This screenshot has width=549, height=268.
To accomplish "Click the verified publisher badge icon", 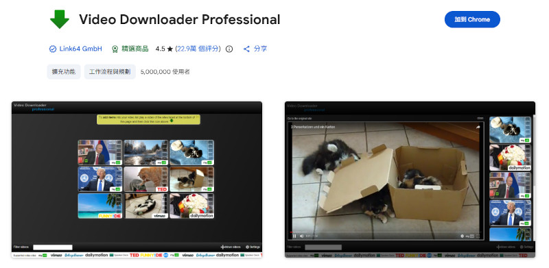I will pyautogui.click(x=53, y=49).
